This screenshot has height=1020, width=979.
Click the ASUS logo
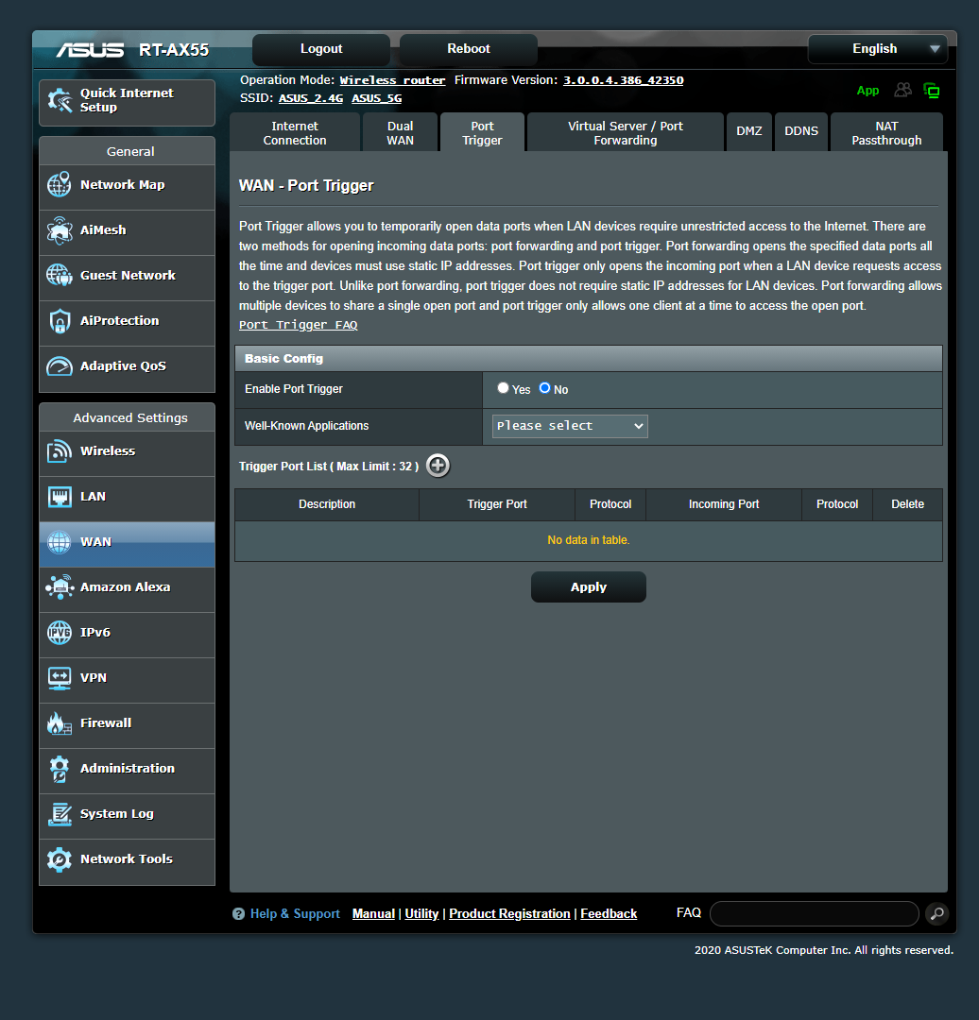(x=90, y=50)
